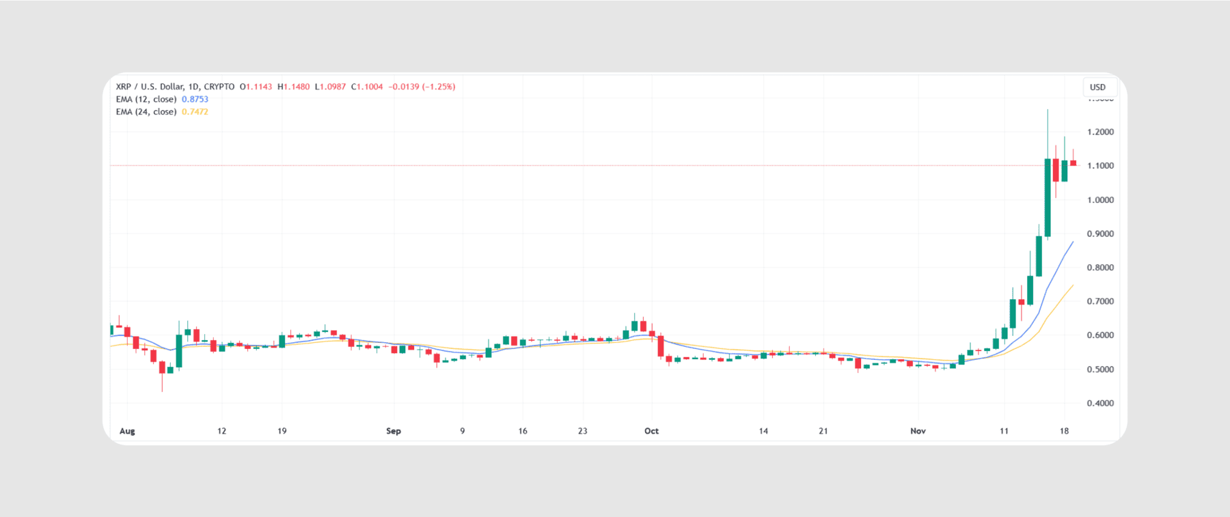Click the Aug date axis label

(127, 431)
